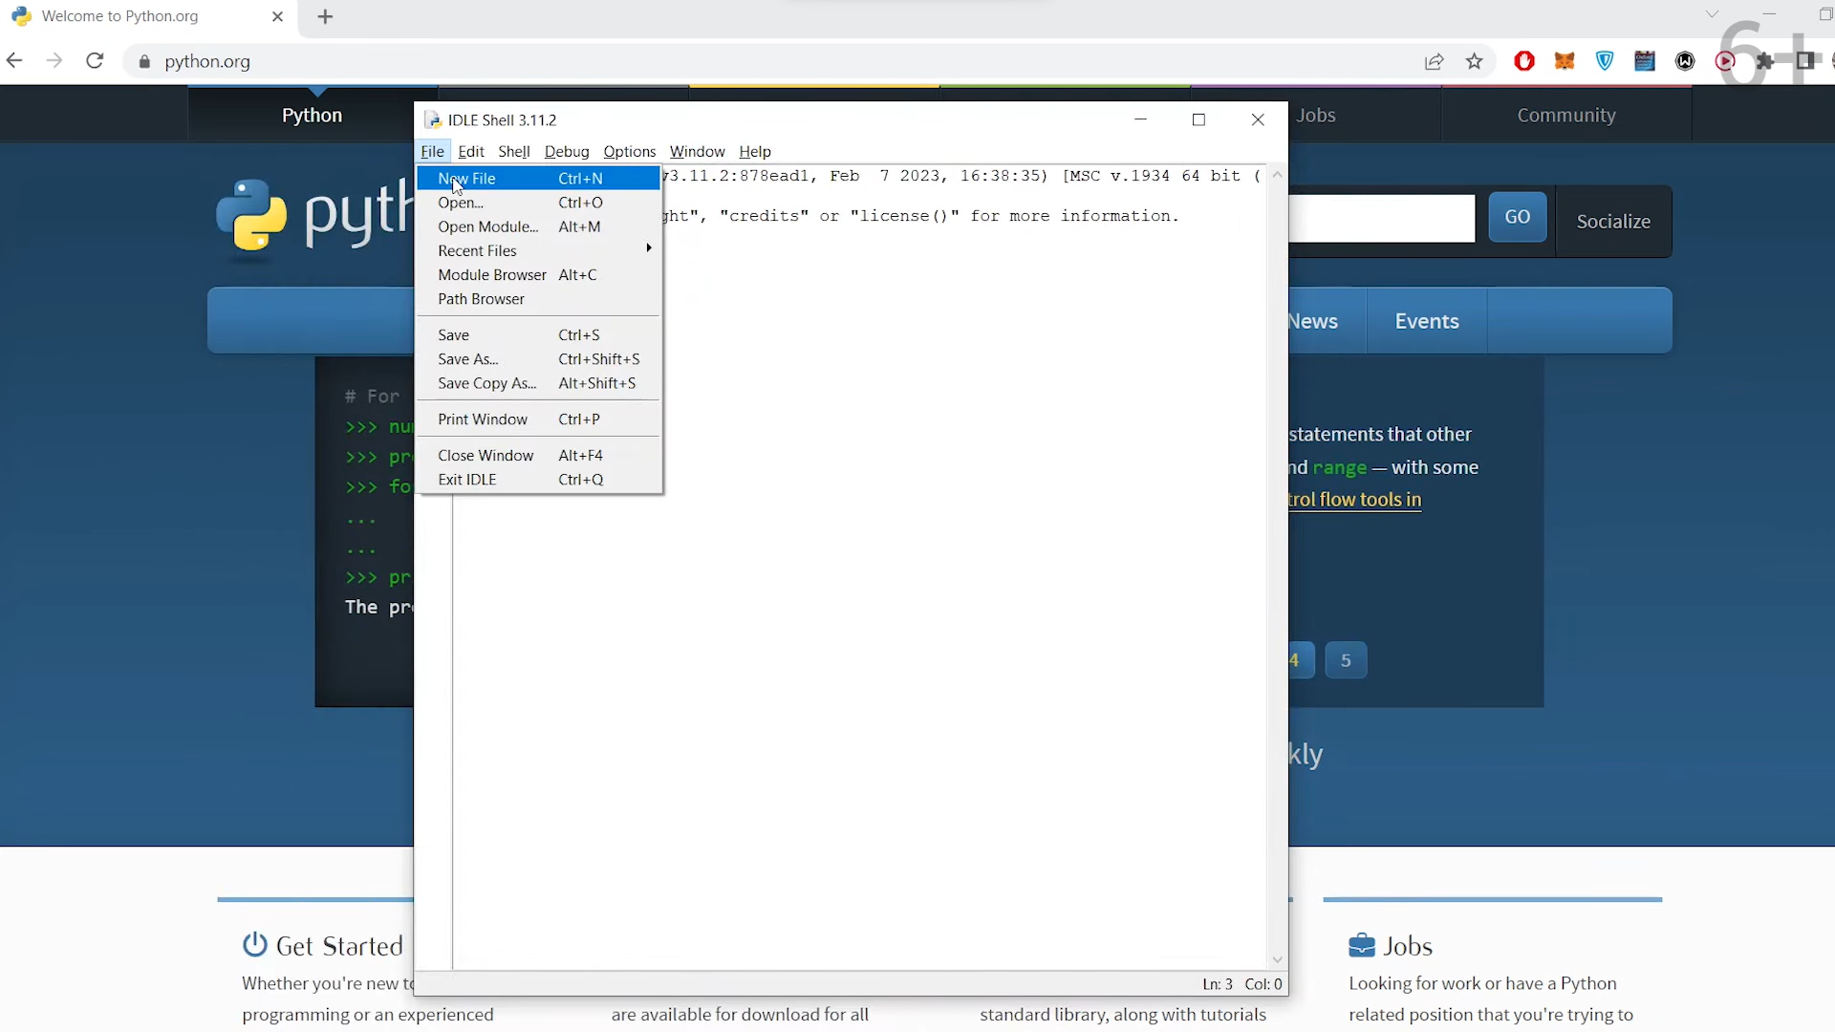
Task: Click the site lock icon in address bar
Action: coord(144,62)
